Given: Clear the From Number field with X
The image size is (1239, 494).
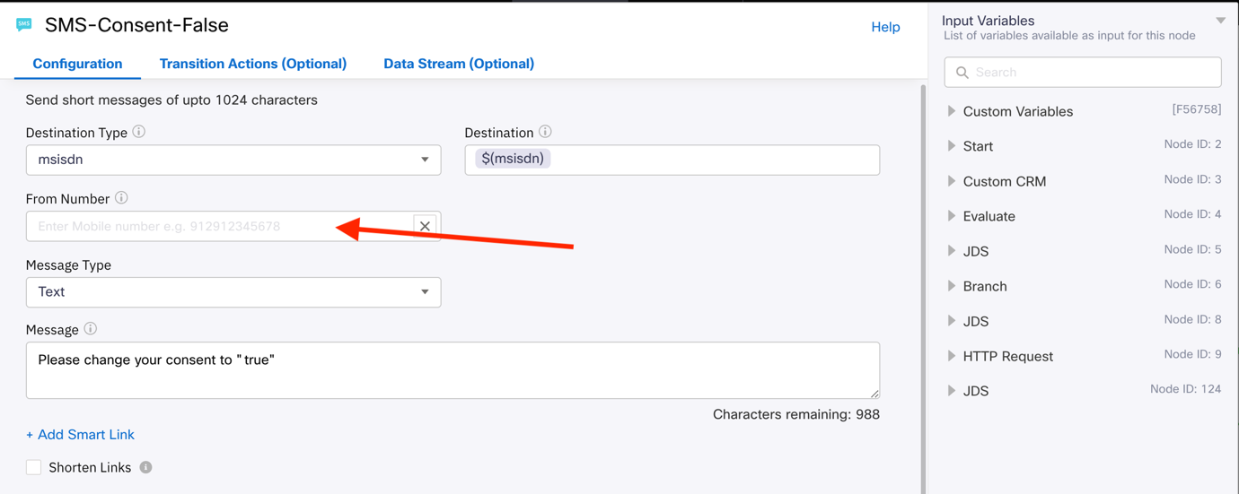Looking at the screenshot, I should [x=425, y=226].
